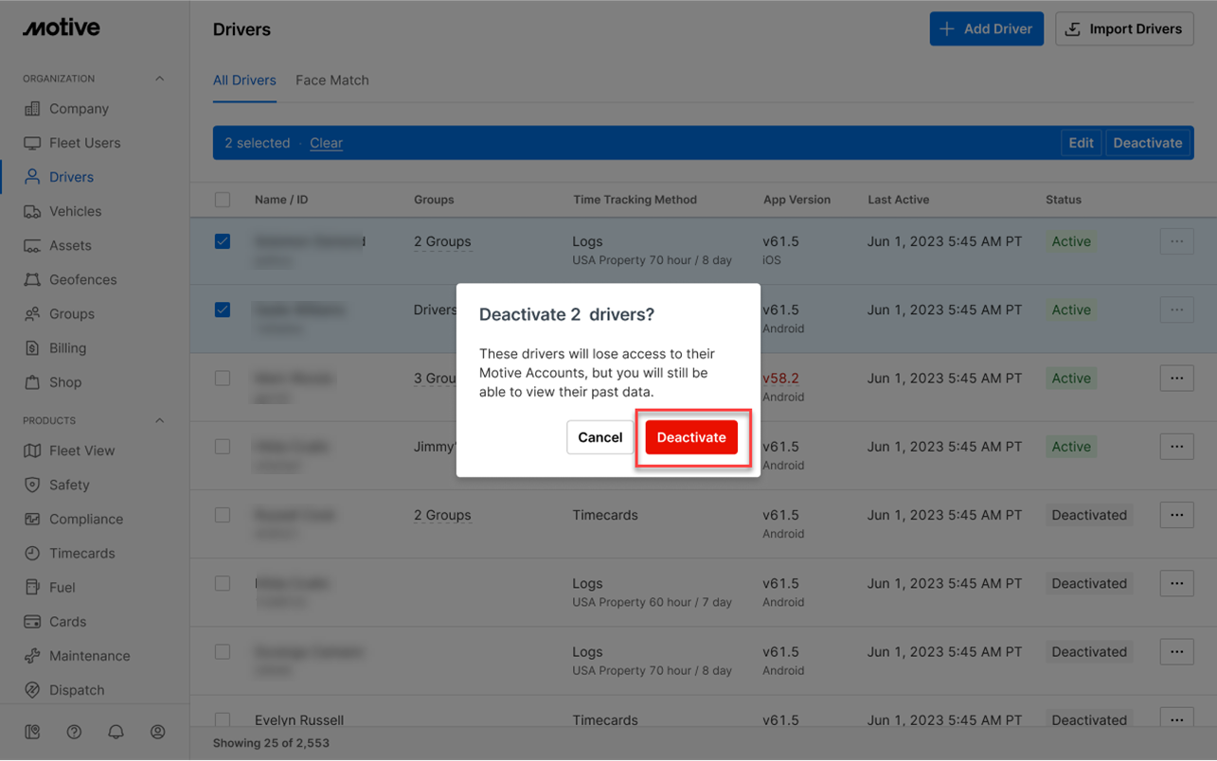Clear the 2 selected drivers

click(x=326, y=143)
